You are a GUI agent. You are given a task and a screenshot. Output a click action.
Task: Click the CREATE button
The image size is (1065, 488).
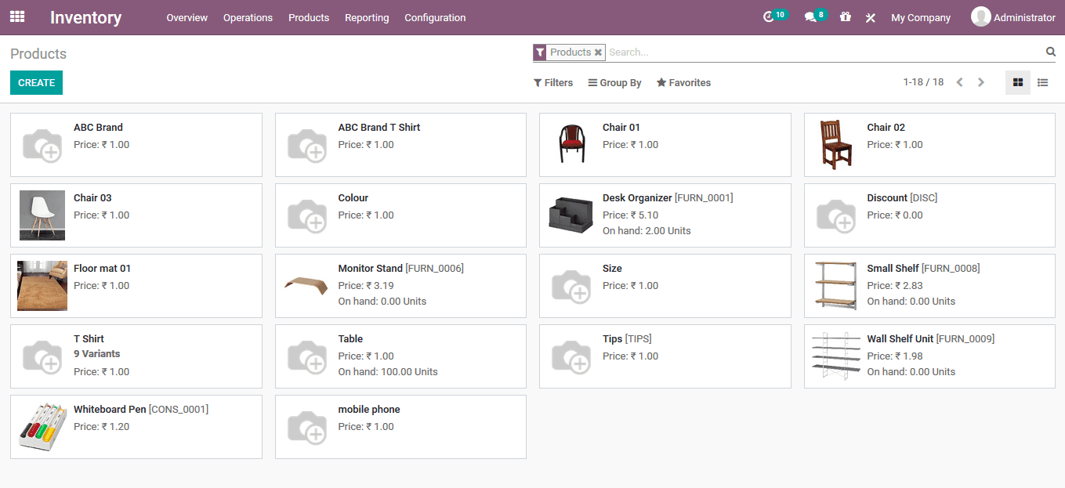[36, 82]
